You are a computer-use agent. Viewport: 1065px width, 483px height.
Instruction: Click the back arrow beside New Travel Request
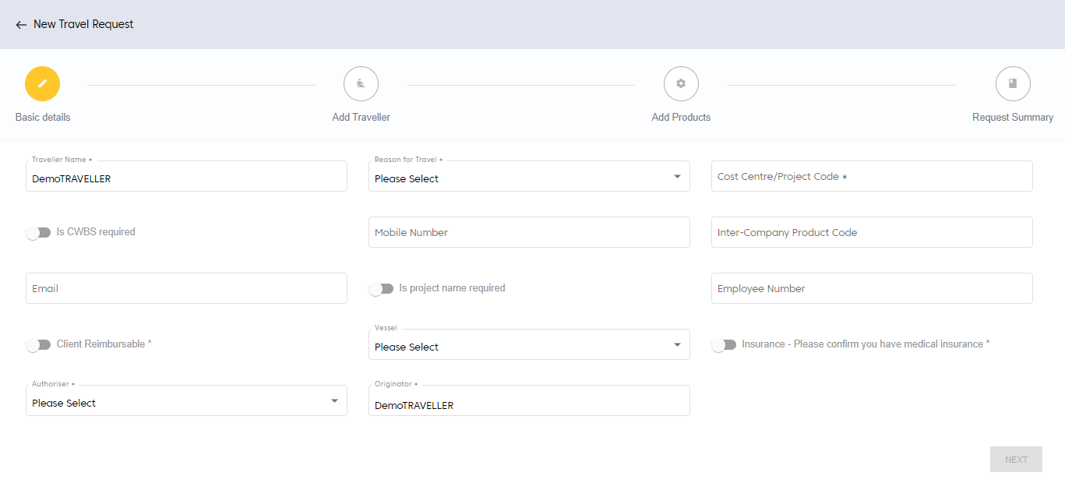21,25
